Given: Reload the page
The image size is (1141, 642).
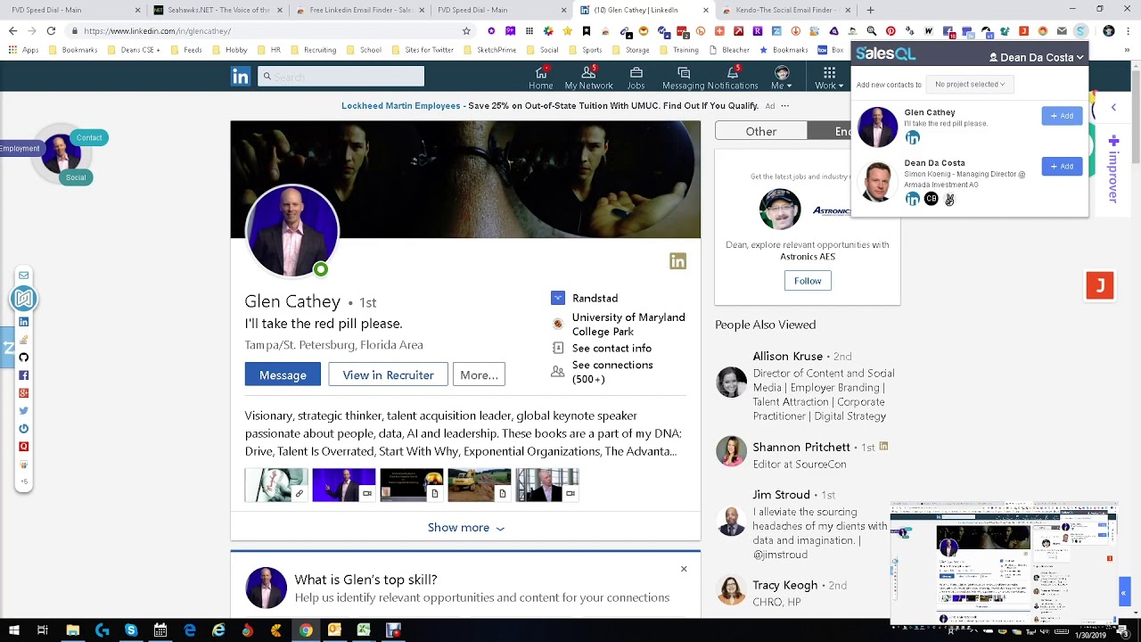Looking at the screenshot, I should 51,30.
